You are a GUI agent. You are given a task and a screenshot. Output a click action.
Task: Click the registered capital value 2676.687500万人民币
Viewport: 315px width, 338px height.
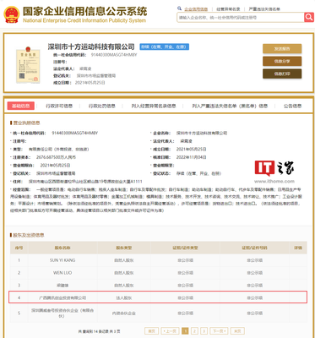tap(57, 157)
